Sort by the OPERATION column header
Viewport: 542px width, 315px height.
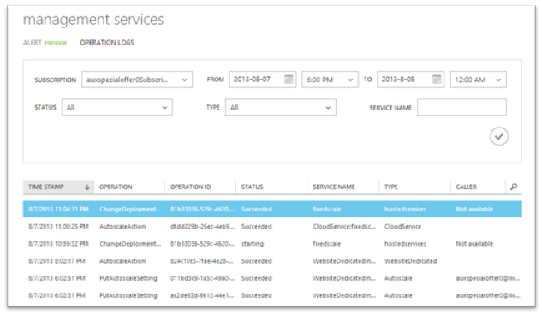click(x=116, y=187)
